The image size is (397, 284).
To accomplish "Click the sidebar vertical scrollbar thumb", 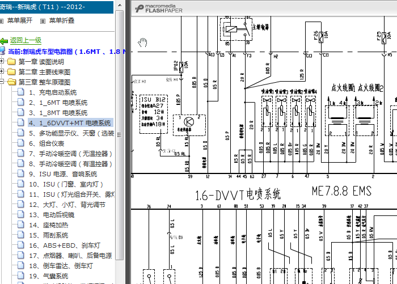I will [120, 135].
